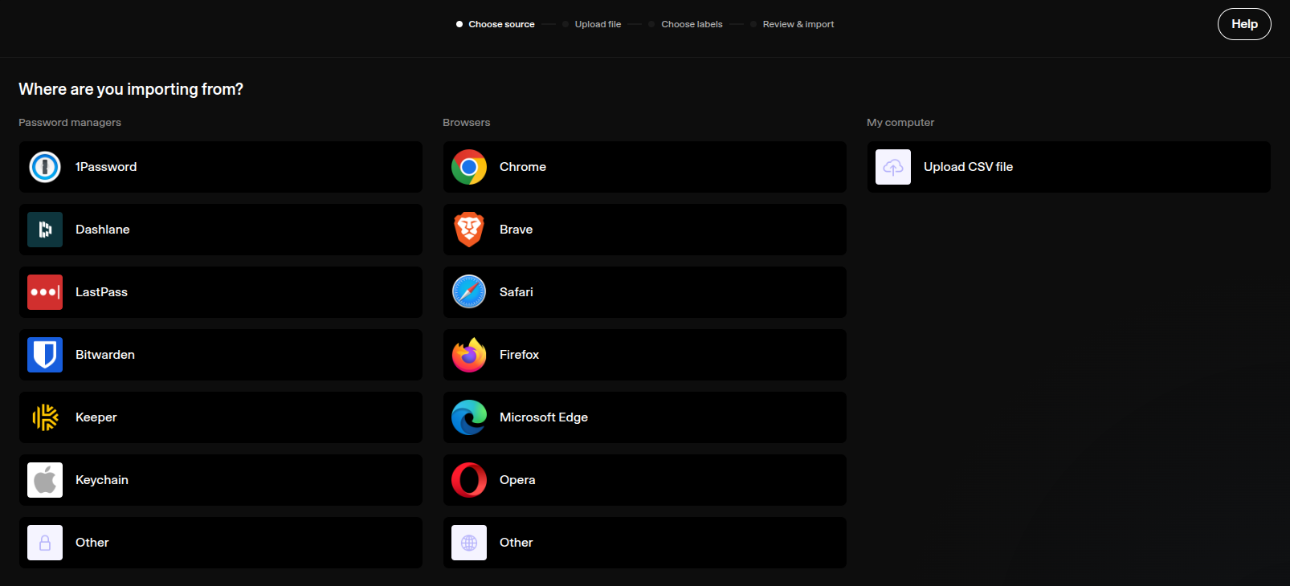This screenshot has width=1290, height=586.
Task: Jump to Upload file step
Action: tap(593, 24)
